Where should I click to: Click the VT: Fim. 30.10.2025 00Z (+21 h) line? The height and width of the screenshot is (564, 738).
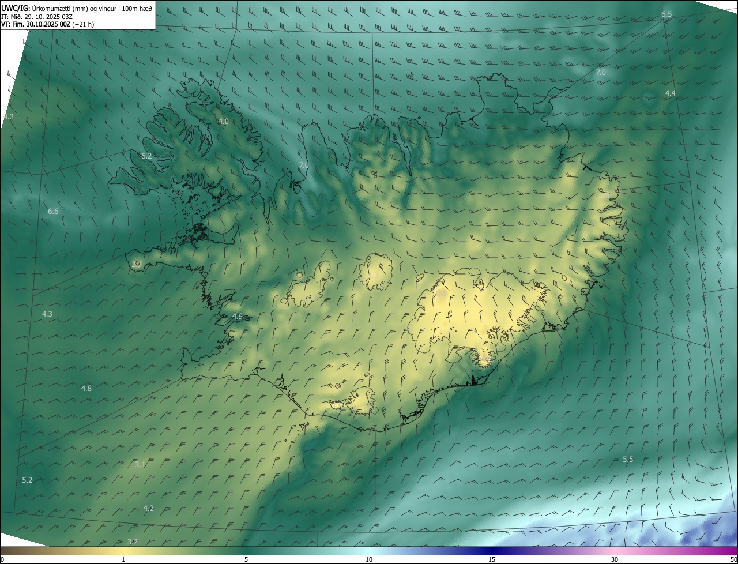click(x=47, y=24)
